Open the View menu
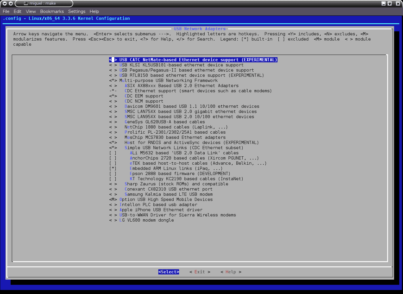This screenshot has width=403, height=294. pyautogui.click(x=31, y=11)
